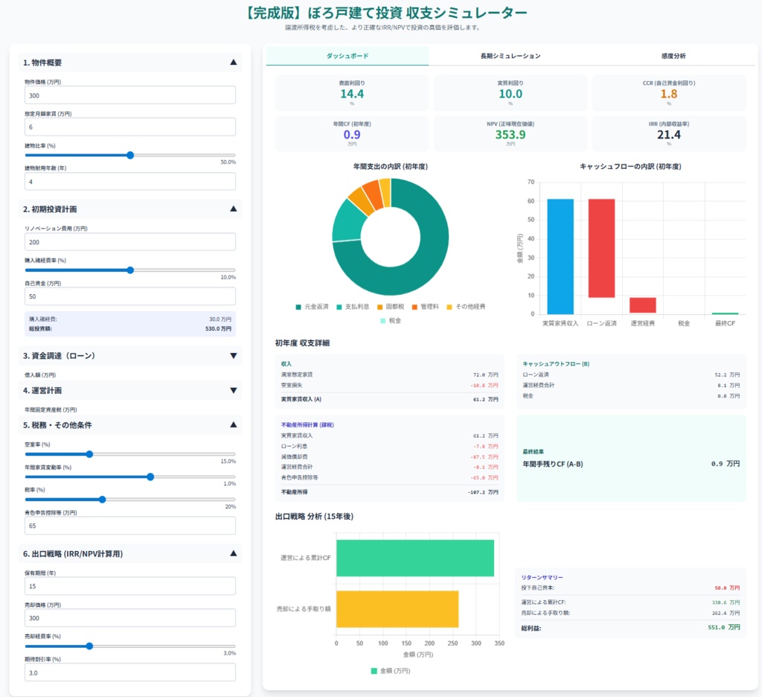This screenshot has width=762, height=697.
Task: Expand the 4. 運営計画 section
Action: 130,390
